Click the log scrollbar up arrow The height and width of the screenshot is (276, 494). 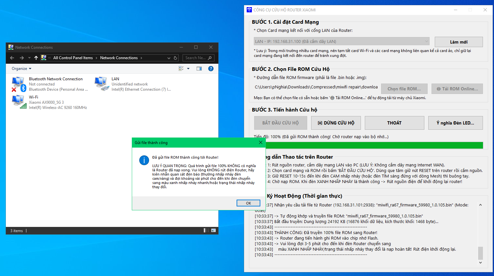click(480, 205)
